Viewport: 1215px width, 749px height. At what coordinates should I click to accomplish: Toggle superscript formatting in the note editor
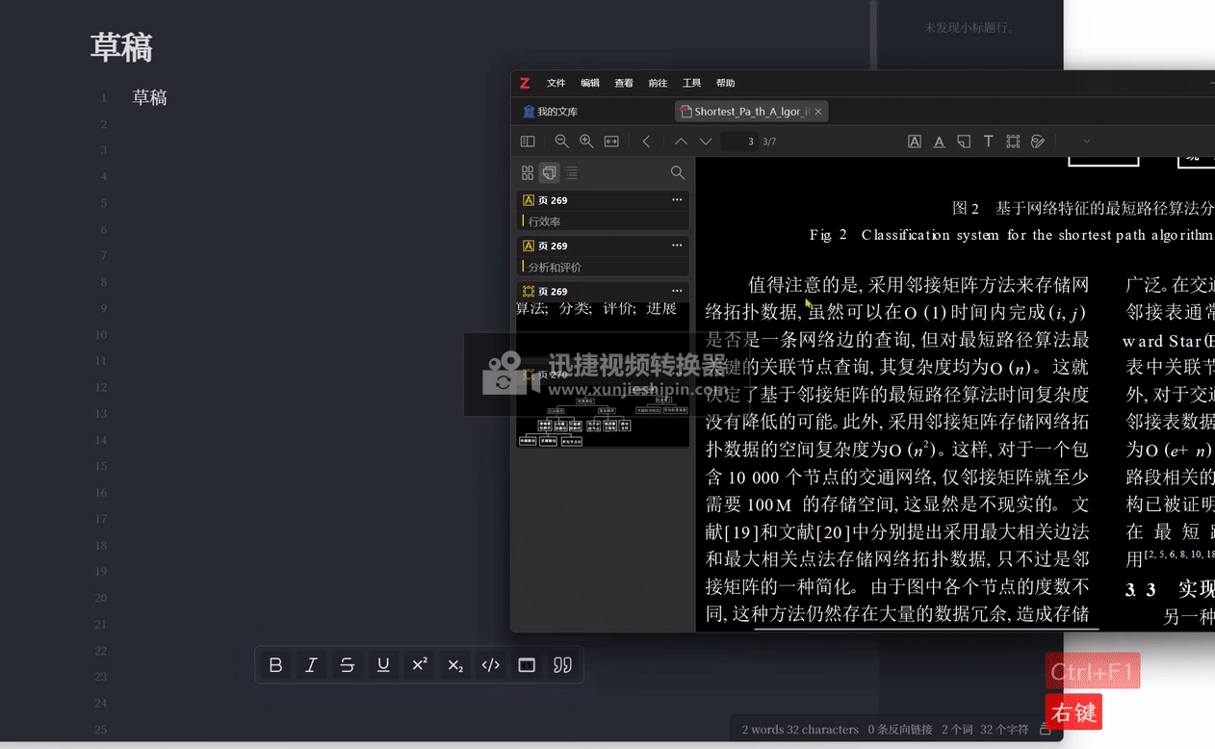pos(420,665)
